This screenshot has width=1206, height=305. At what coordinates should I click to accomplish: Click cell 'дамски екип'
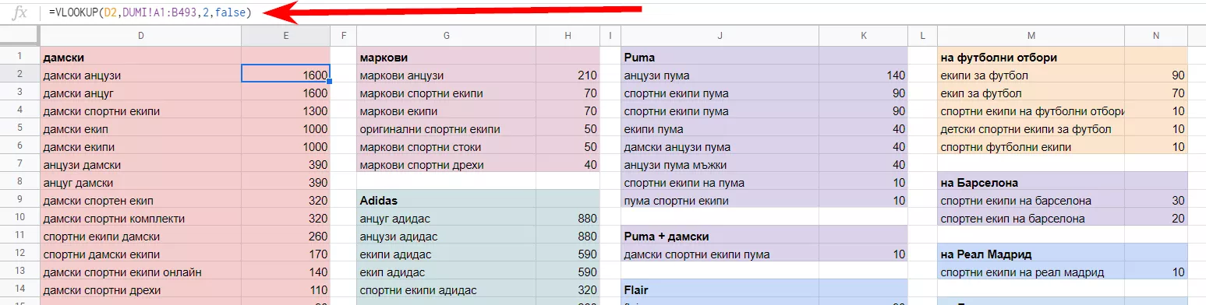point(140,129)
